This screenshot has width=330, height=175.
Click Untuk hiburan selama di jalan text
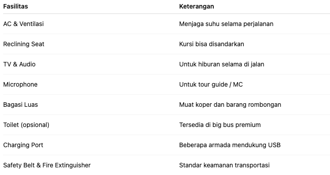[222, 64]
